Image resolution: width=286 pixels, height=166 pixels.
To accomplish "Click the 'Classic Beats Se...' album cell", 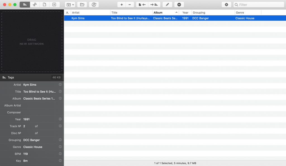I will [x=165, y=18].
